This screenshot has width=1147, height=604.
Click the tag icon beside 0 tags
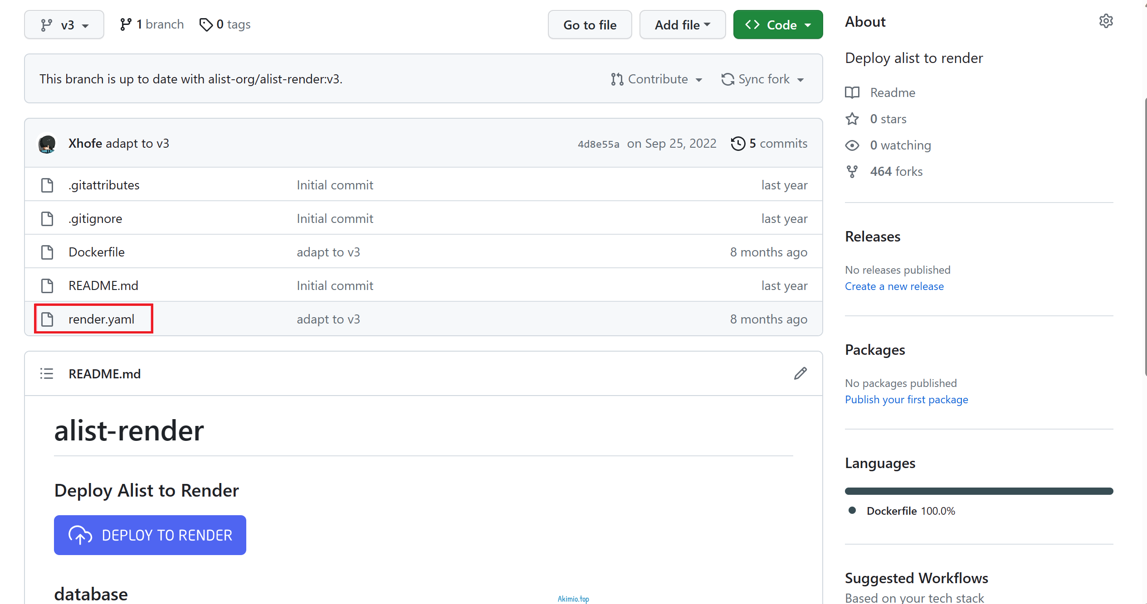(206, 24)
